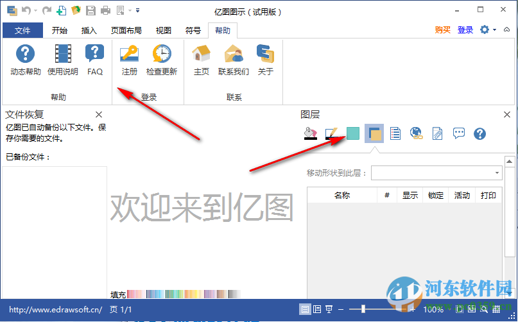The image size is (518, 322).
Task: Select the fill bucket panel icon
Action: click(310, 133)
